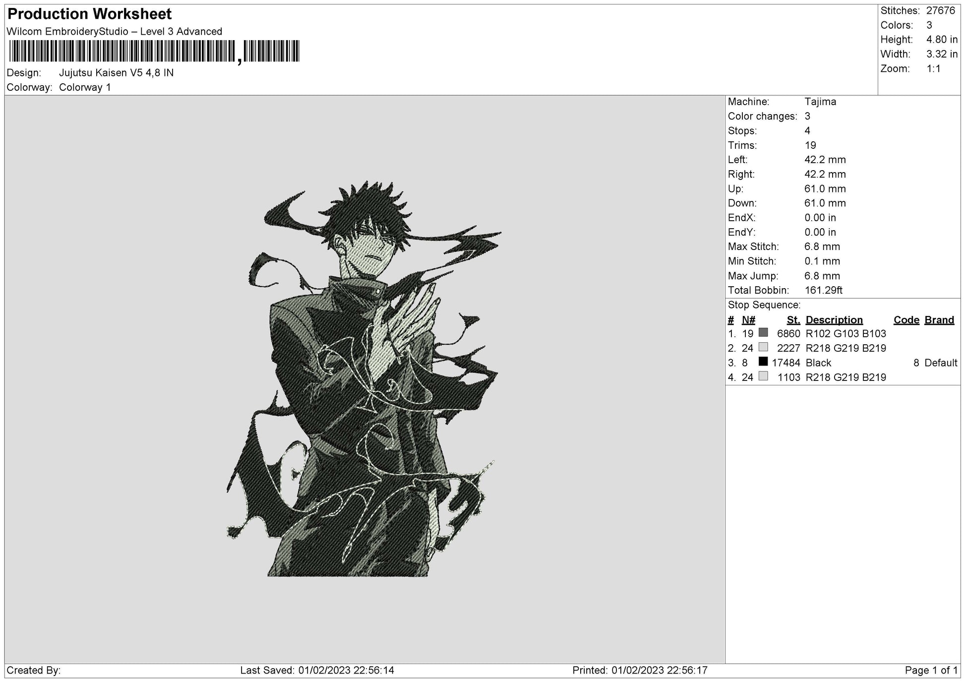The width and height of the screenshot is (965, 682).
Task: Click the light gray swatch for stop 2
Action: [763, 347]
